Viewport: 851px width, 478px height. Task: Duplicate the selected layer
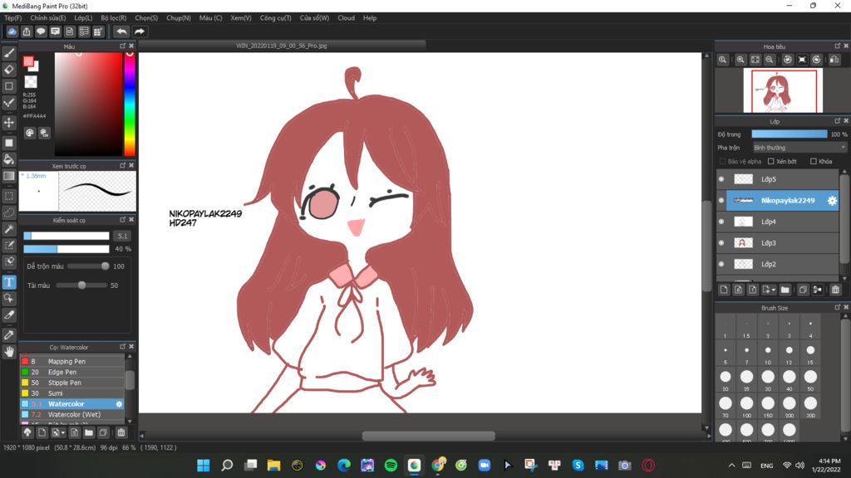click(x=803, y=290)
